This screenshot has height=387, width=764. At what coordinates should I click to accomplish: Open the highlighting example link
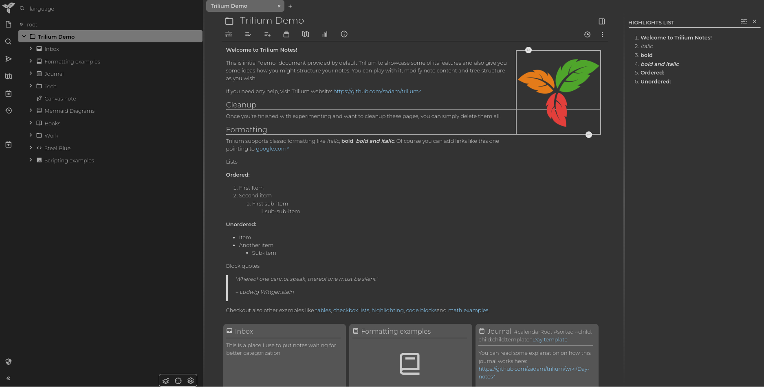coord(388,310)
